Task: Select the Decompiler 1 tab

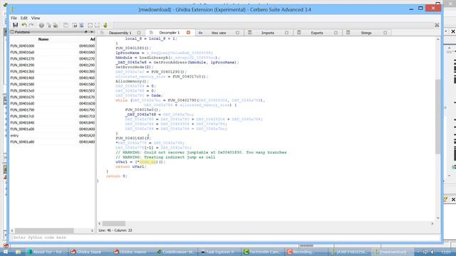Action: pos(170,33)
